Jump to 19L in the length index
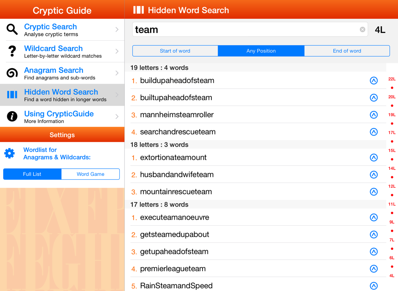This screenshot has width=398, height=291. (x=392, y=115)
